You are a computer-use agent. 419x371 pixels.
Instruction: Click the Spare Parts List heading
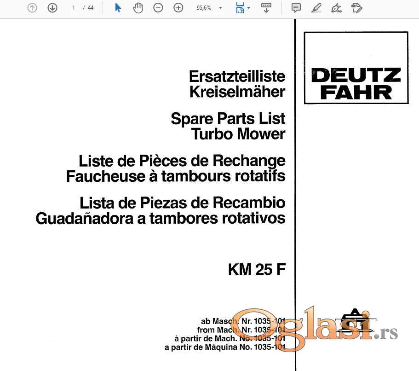pyautogui.click(x=228, y=118)
